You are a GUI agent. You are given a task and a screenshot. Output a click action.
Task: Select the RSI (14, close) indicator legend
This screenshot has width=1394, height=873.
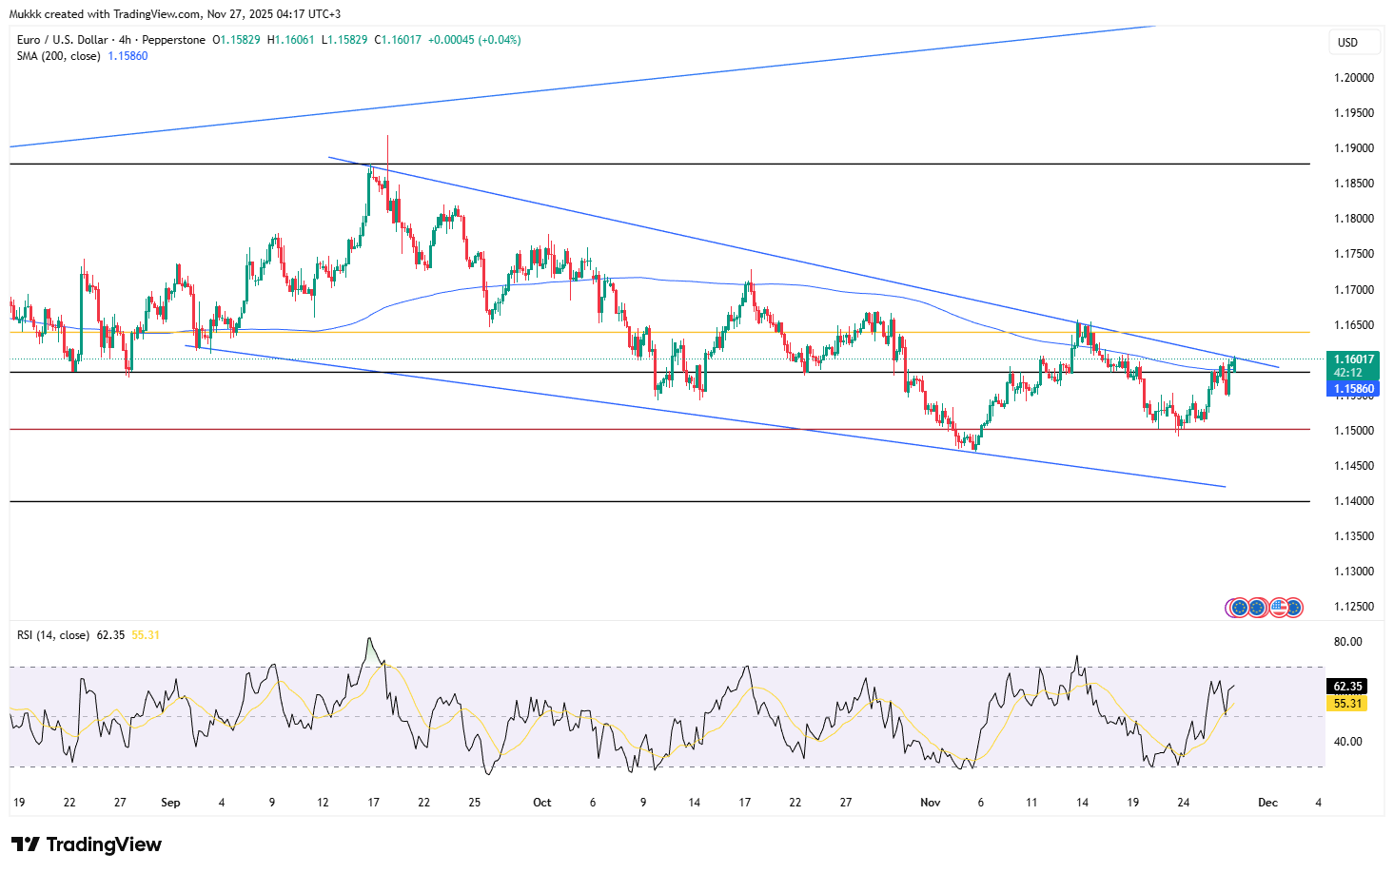point(52,634)
